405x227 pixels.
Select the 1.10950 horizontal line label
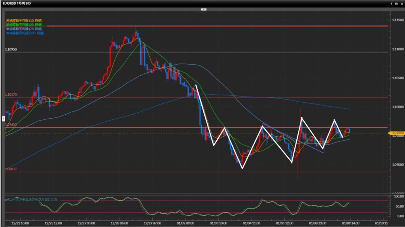pos(11,50)
